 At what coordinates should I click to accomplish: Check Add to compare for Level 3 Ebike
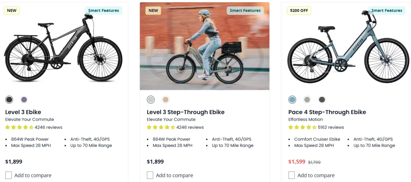[x=9, y=175]
